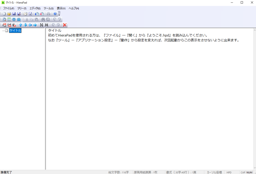Click the magnifier document preview icon
The image size is (256, 174).
[4, 19]
